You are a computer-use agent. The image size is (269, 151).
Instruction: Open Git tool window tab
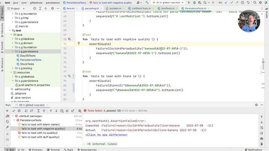click(x=21, y=150)
